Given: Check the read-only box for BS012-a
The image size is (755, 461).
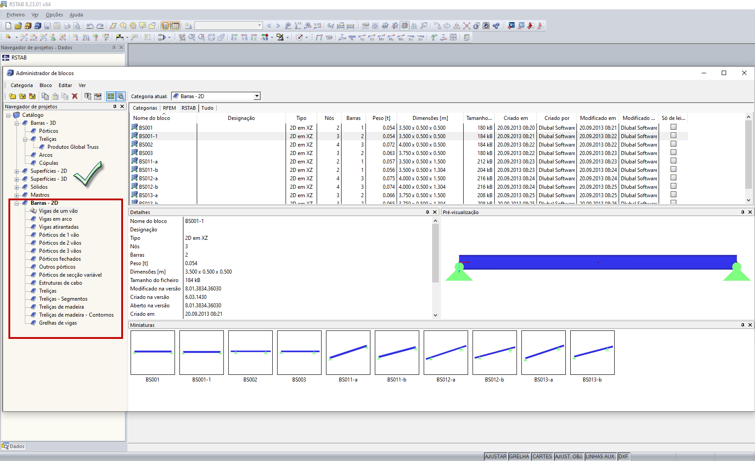Looking at the screenshot, I should pos(673,178).
